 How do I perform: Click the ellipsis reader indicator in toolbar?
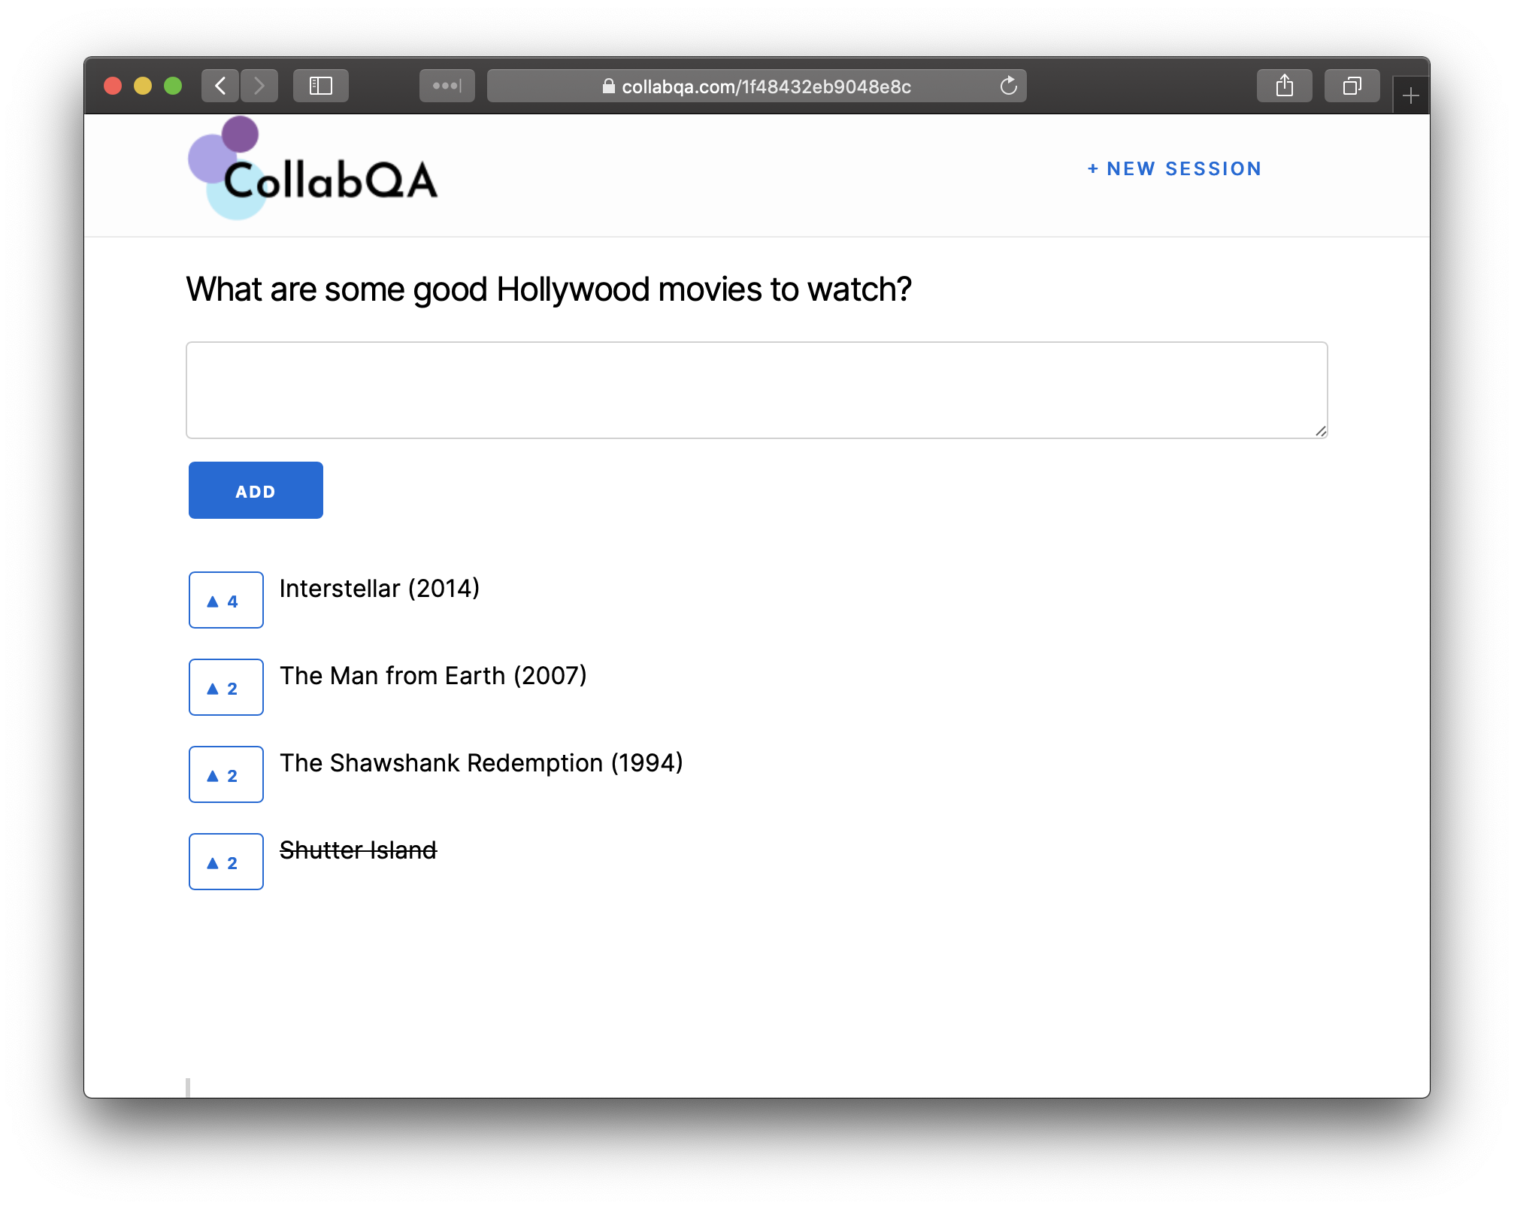447,86
